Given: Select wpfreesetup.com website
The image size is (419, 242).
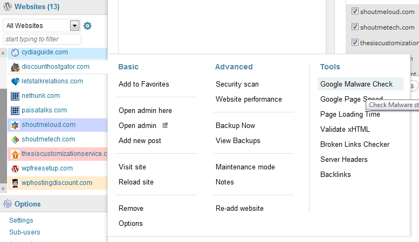Looking at the screenshot, I should pos(47,168).
